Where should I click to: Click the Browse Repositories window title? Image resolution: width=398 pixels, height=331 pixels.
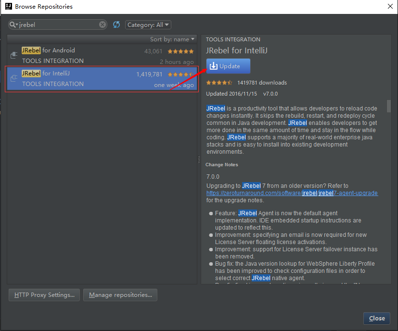tap(44, 7)
